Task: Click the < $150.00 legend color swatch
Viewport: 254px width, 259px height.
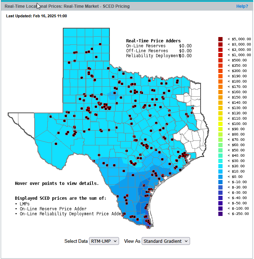Action: tap(220, 97)
